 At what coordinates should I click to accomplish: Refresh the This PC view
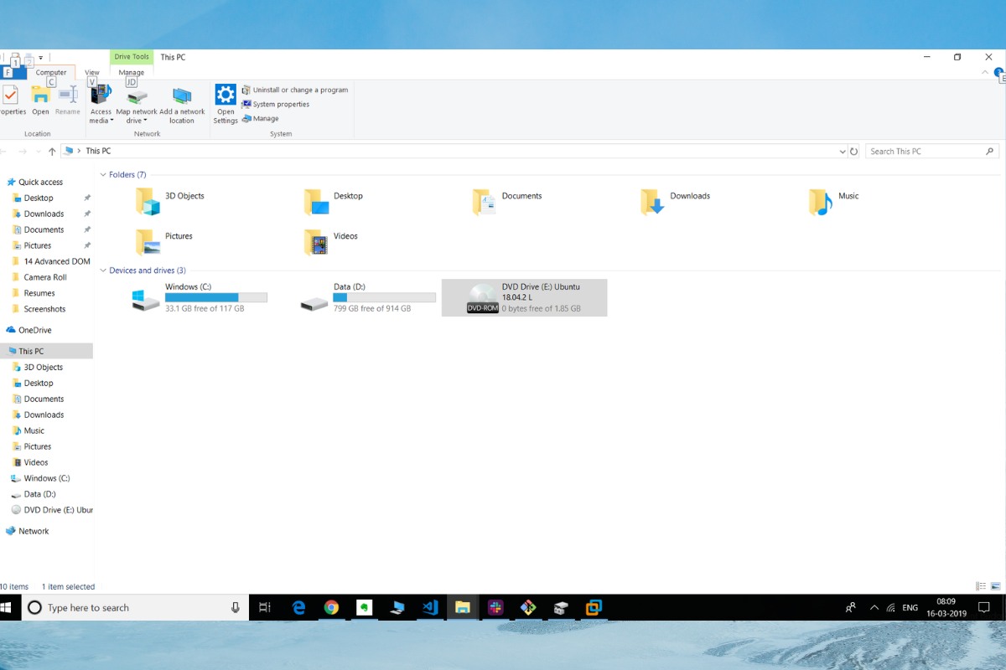pyautogui.click(x=854, y=152)
